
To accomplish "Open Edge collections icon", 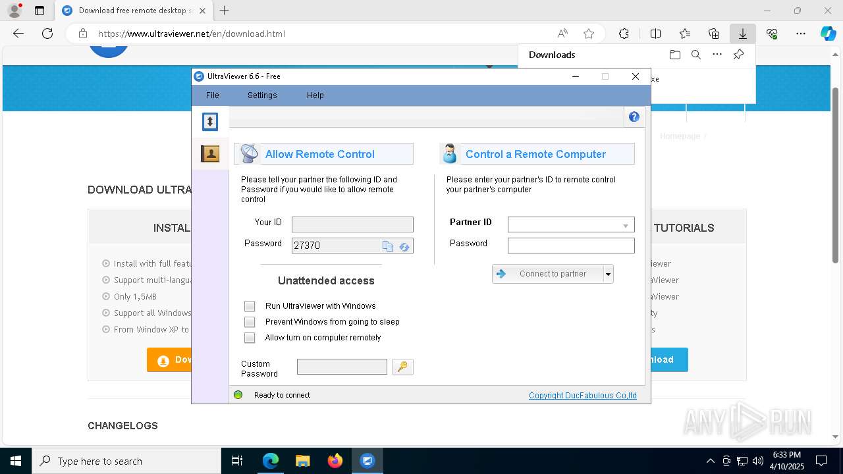I will pyautogui.click(x=714, y=34).
